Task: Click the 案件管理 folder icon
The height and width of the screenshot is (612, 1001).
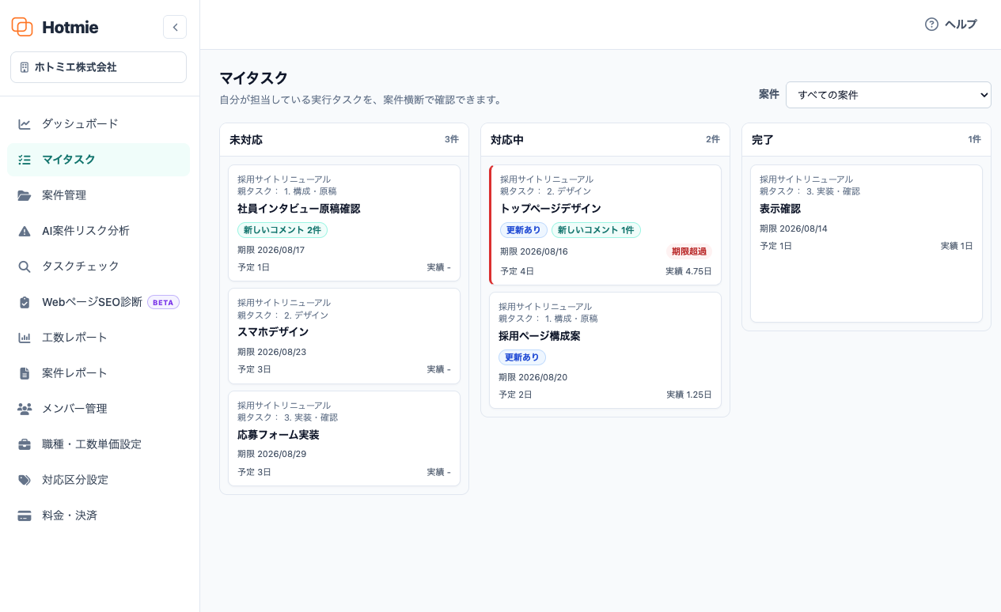Action: click(x=25, y=195)
